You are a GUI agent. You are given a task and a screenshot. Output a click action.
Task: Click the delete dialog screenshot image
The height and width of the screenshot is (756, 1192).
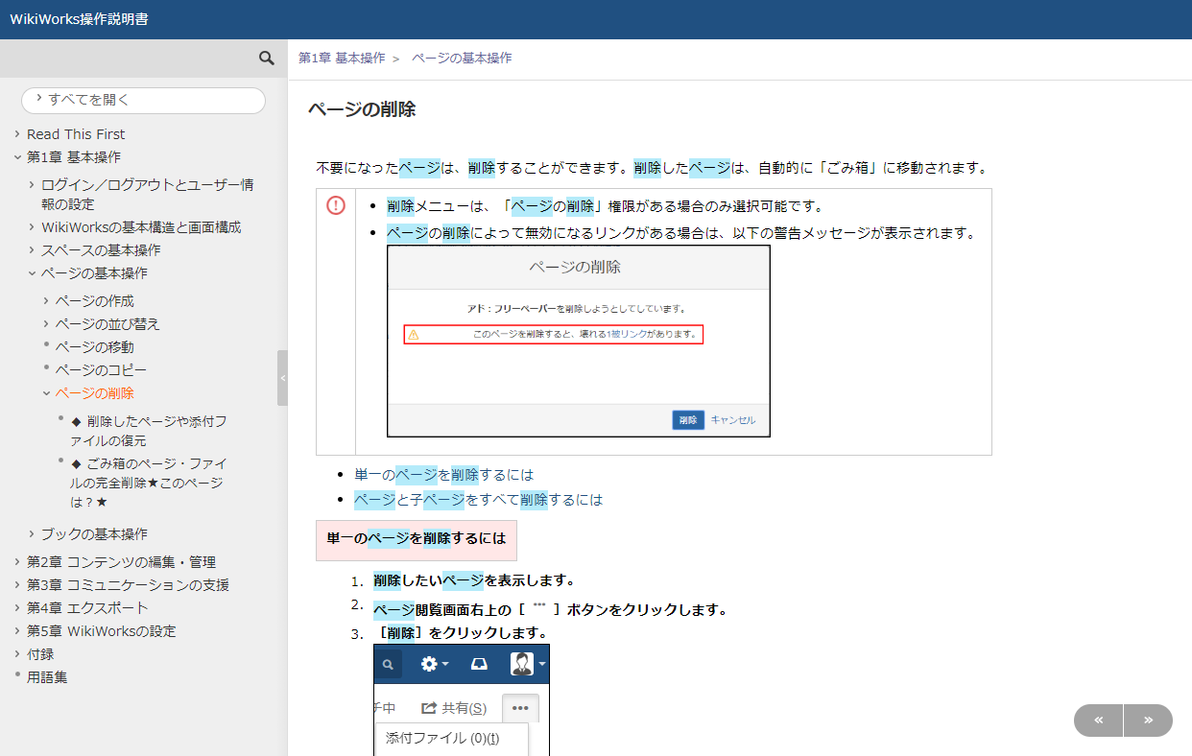(578, 342)
